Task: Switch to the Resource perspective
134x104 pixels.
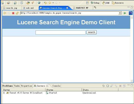Action: (x=118, y=3)
